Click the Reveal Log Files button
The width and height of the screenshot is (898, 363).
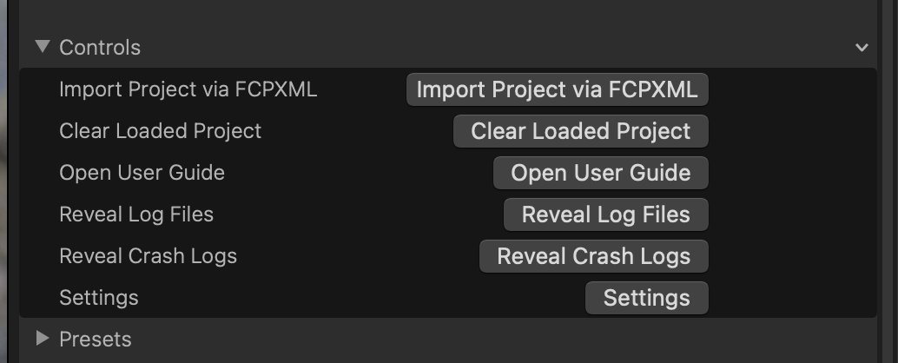coord(605,214)
